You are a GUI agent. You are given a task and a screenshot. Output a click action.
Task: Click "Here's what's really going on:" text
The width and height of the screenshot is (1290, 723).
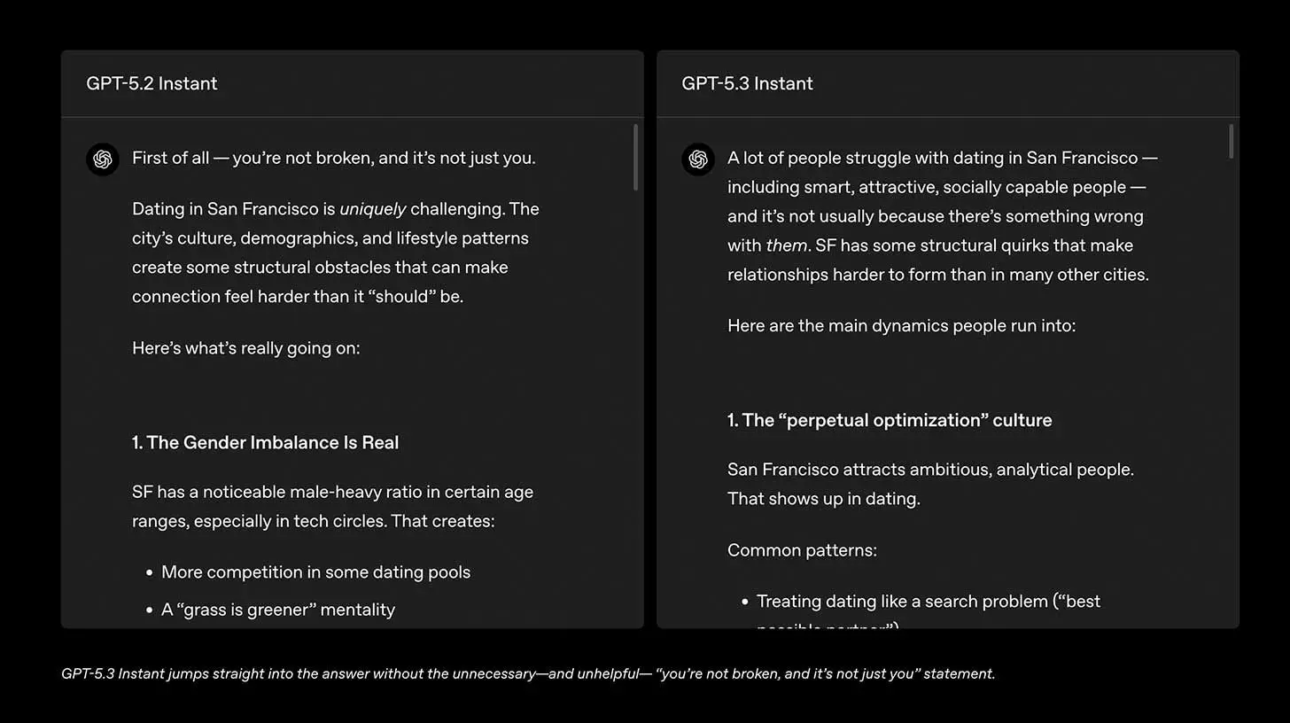pyautogui.click(x=246, y=347)
